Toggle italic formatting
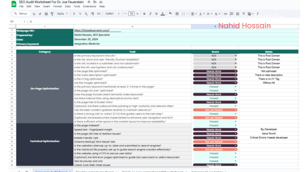 [150, 14]
